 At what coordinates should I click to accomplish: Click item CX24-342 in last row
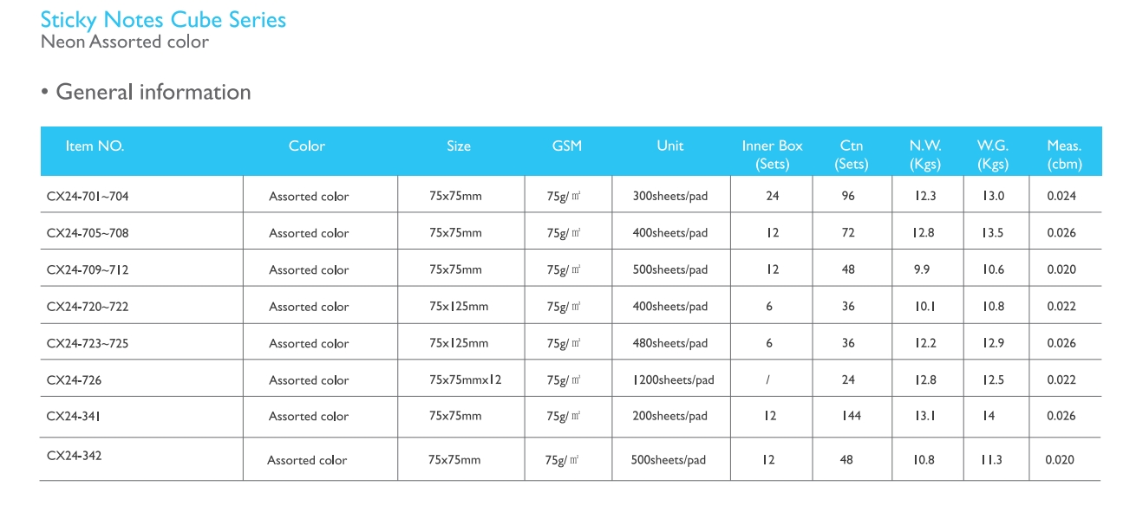coord(74,455)
